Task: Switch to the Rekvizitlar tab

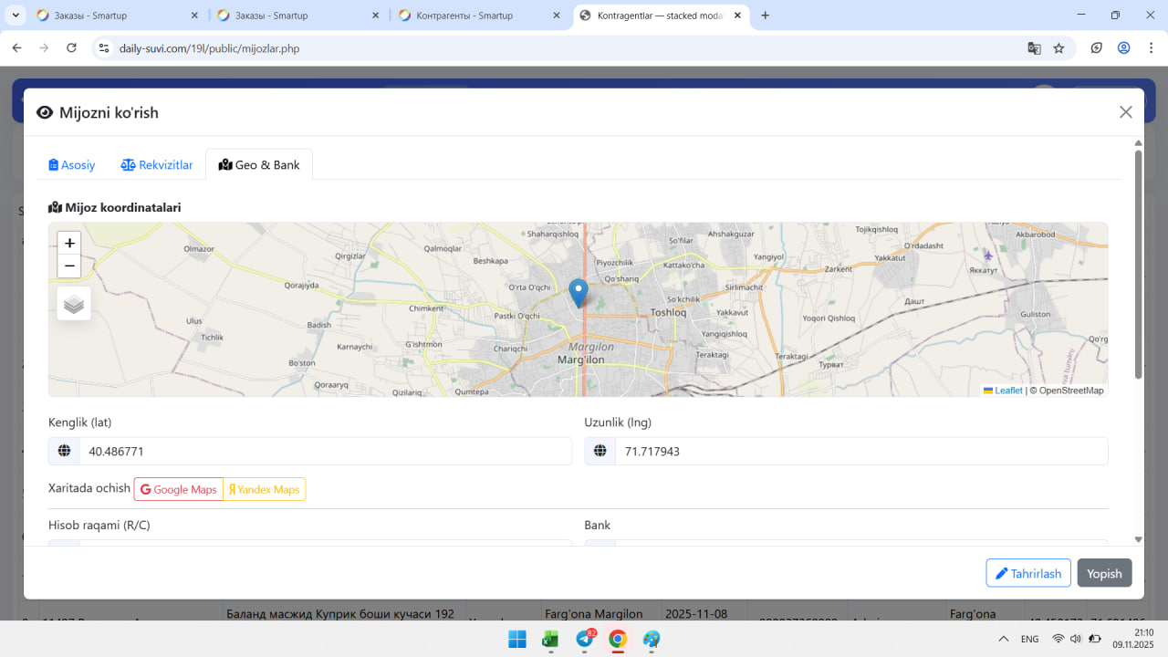Action: (x=157, y=165)
